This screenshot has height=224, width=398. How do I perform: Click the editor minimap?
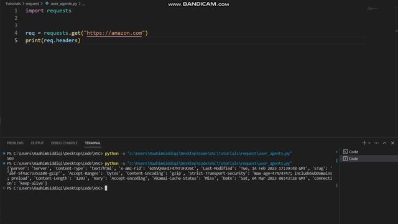tap(373, 9)
